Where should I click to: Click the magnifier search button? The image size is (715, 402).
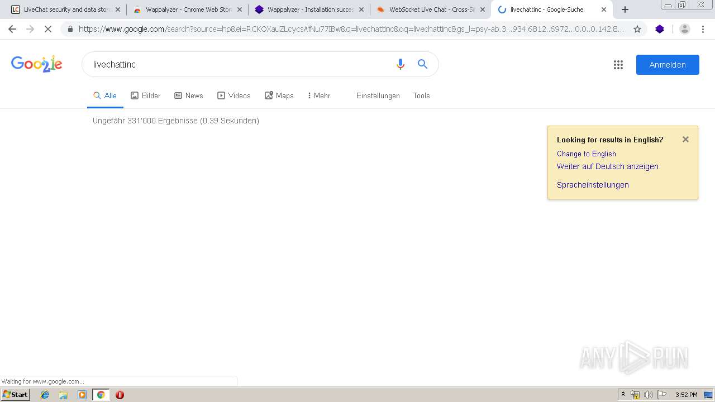tap(423, 64)
